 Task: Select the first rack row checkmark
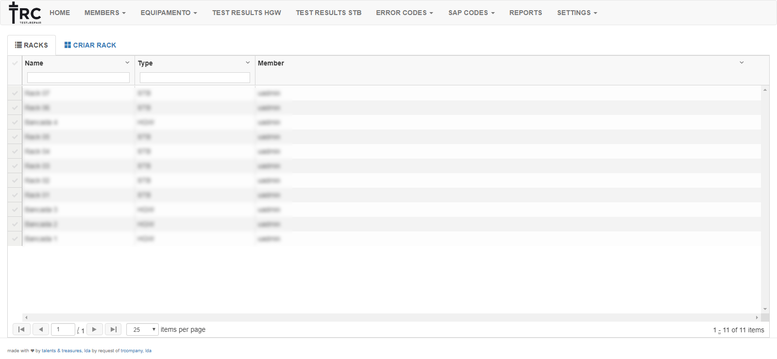click(15, 93)
